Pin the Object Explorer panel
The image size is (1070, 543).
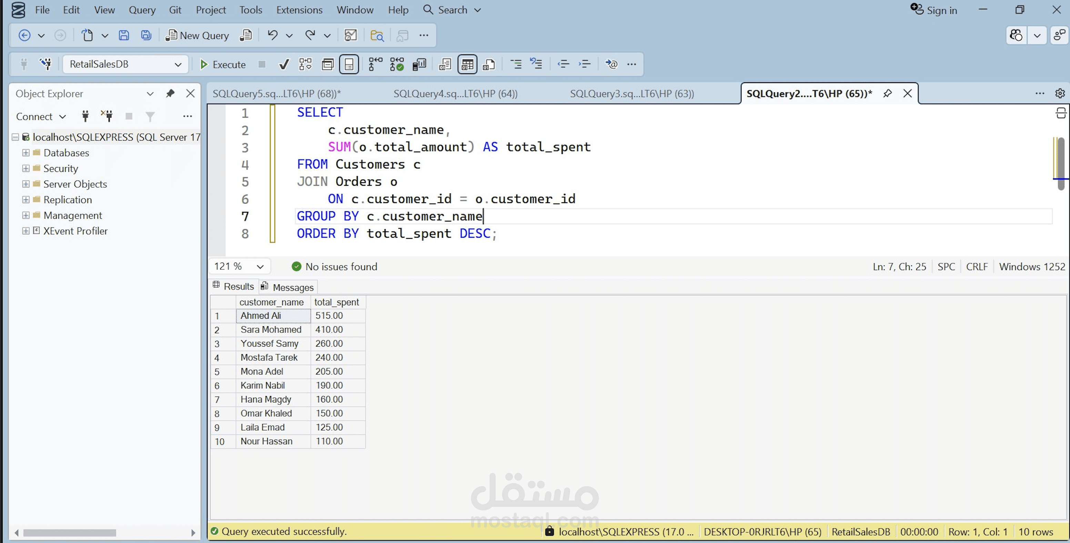[170, 93]
